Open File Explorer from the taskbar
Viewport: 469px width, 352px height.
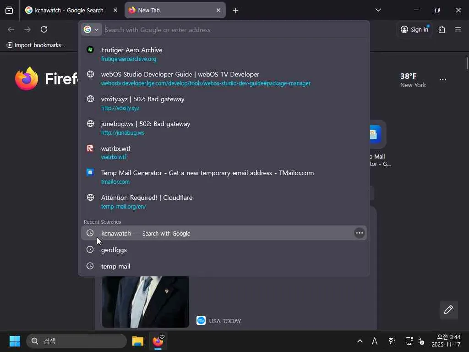pos(138,341)
